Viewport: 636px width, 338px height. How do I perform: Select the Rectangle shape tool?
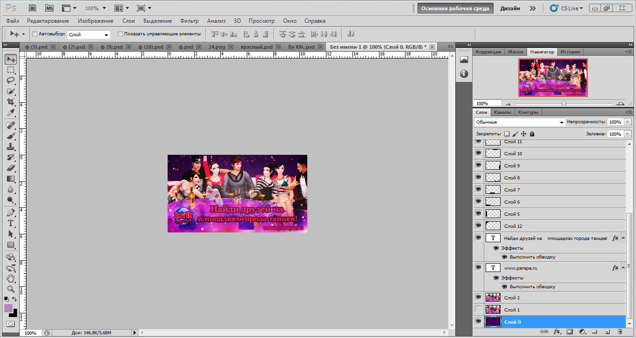click(11, 245)
